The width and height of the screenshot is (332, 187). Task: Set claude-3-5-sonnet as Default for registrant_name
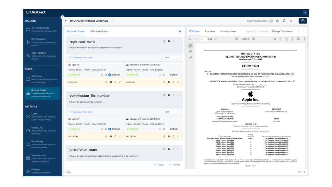point(168,75)
